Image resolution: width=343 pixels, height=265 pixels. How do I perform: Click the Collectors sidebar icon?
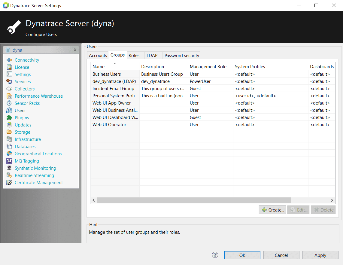point(9,89)
